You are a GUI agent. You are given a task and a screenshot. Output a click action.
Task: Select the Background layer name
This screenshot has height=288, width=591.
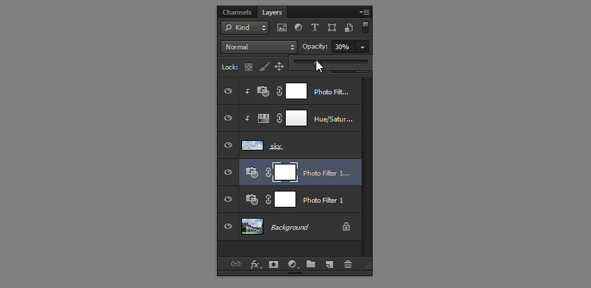pyautogui.click(x=289, y=227)
